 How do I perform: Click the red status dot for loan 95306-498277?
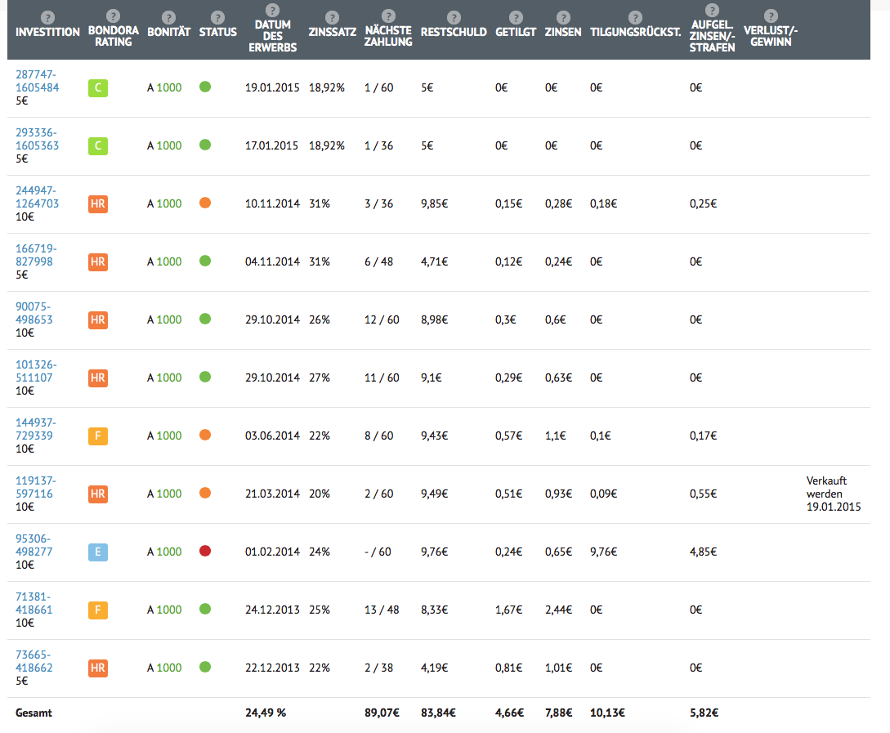(x=205, y=551)
